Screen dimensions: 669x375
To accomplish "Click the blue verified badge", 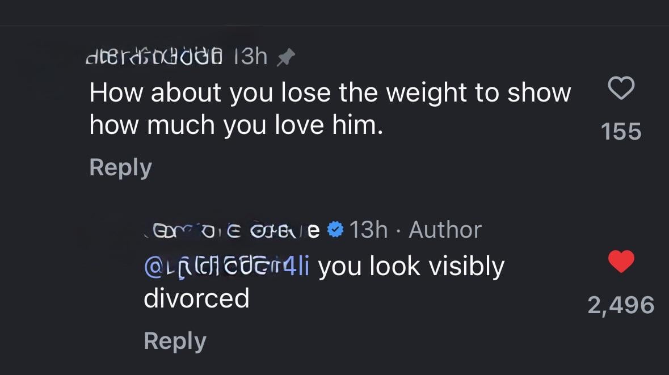I will click(x=336, y=230).
